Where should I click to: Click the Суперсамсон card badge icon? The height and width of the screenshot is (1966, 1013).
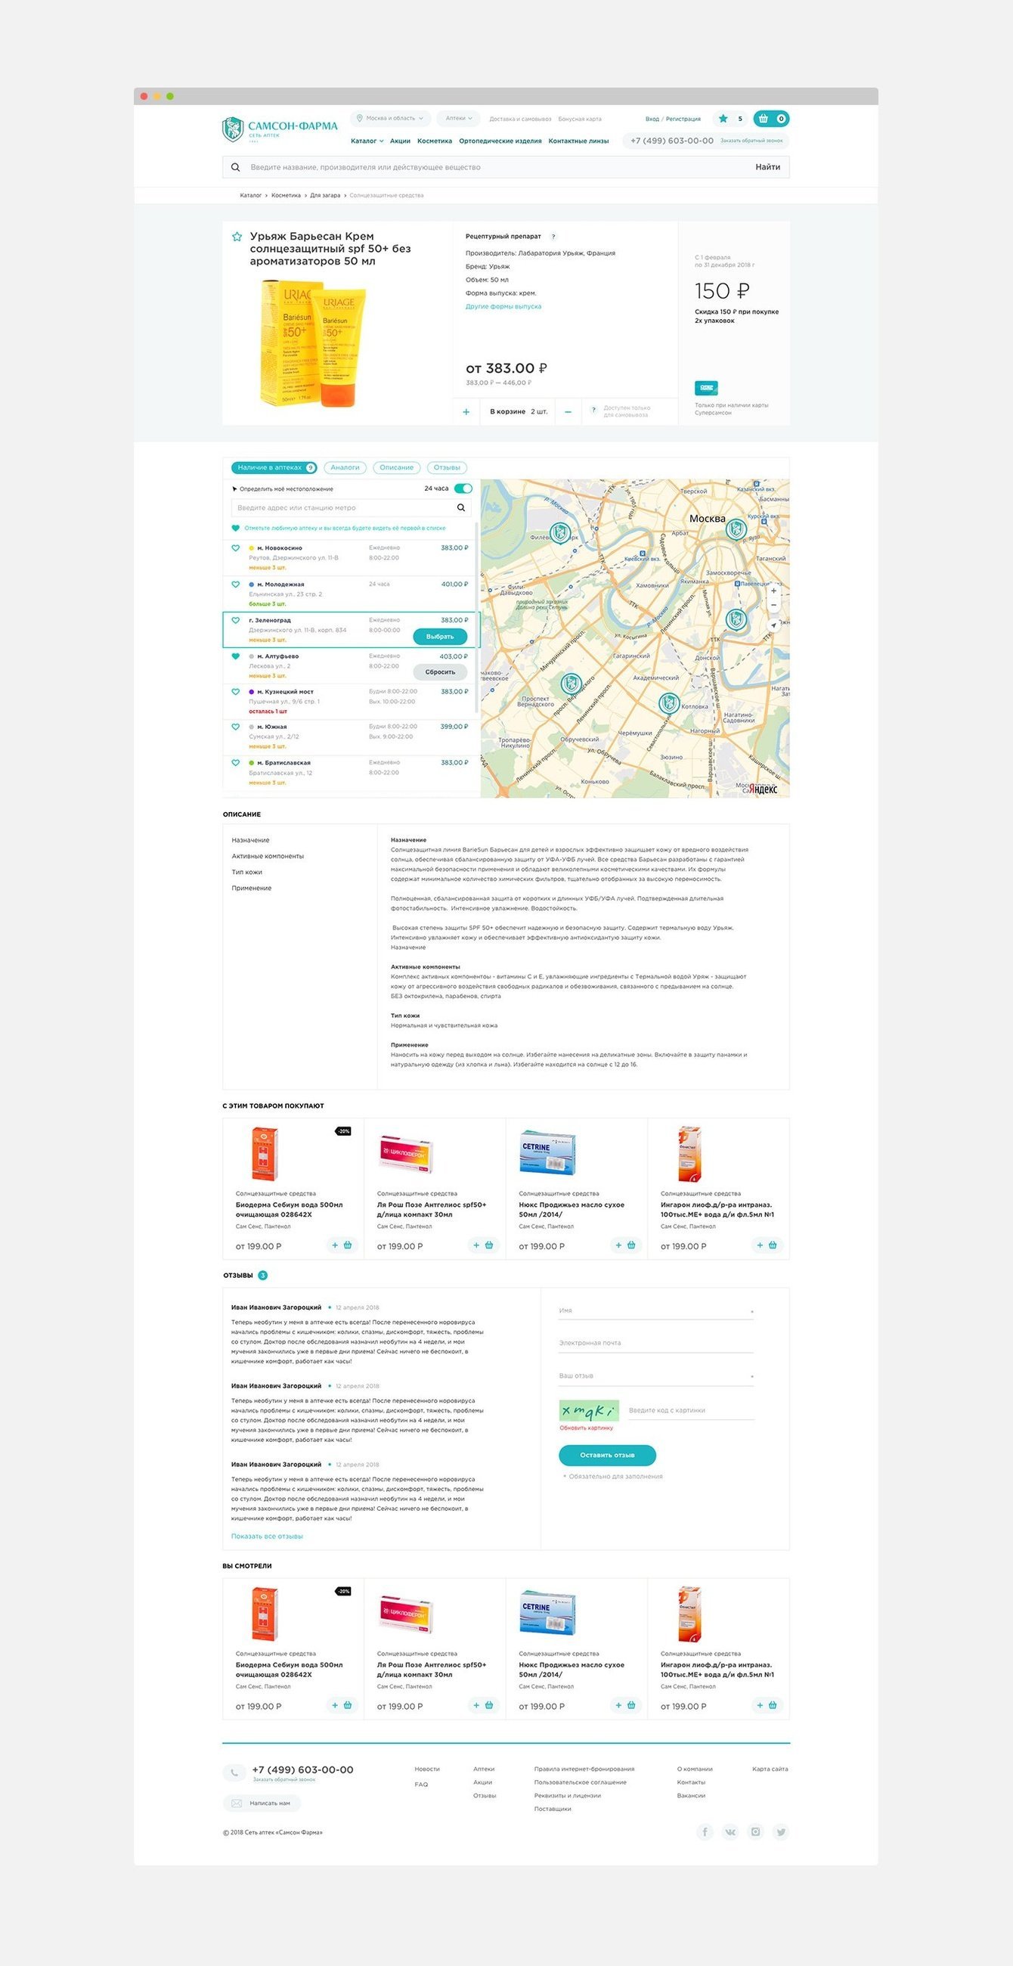(x=706, y=388)
